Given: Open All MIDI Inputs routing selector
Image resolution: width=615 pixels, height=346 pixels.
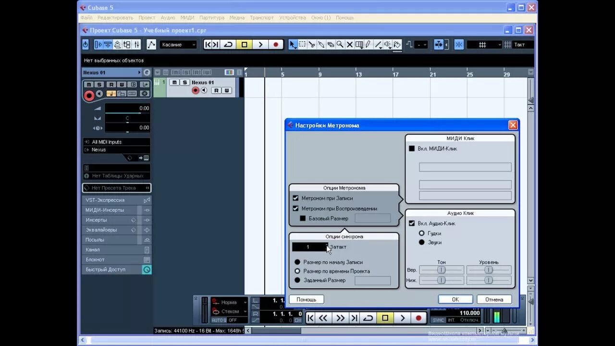Looking at the screenshot, I should point(116,142).
